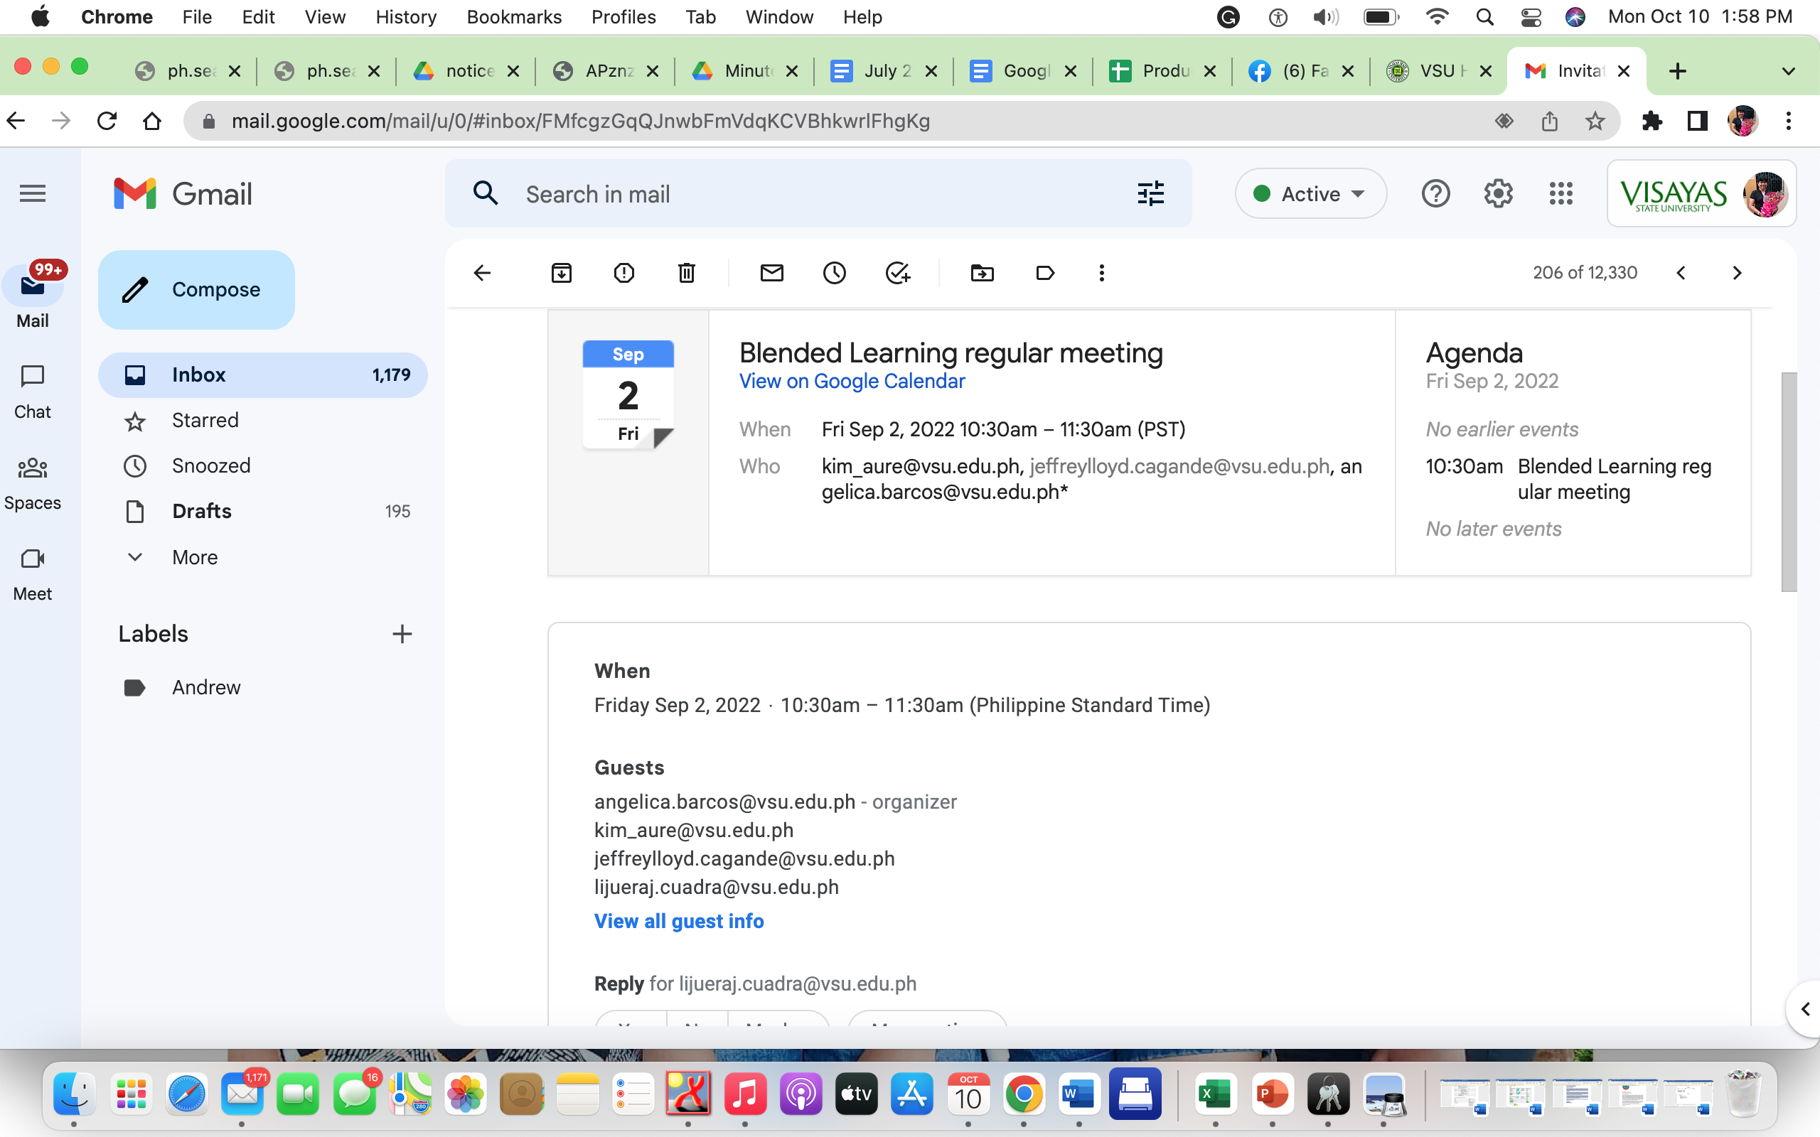This screenshot has width=1820, height=1137.
Task: Expand More in the sidebar
Action: pos(194,557)
